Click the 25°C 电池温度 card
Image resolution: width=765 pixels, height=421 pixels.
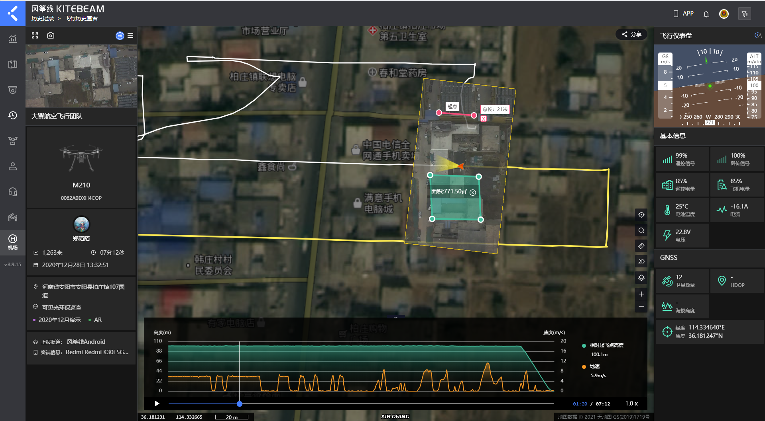pyautogui.click(x=682, y=210)
